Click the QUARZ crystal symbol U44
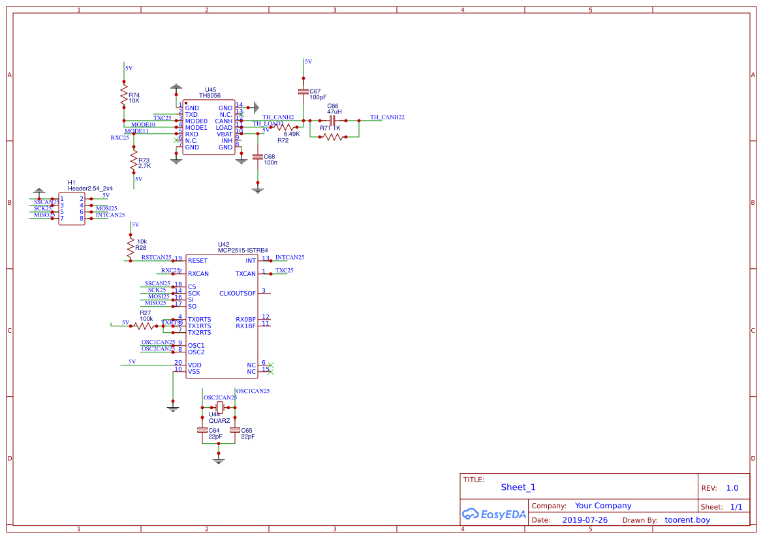This screenshot has height=539, width=763. 219,407
